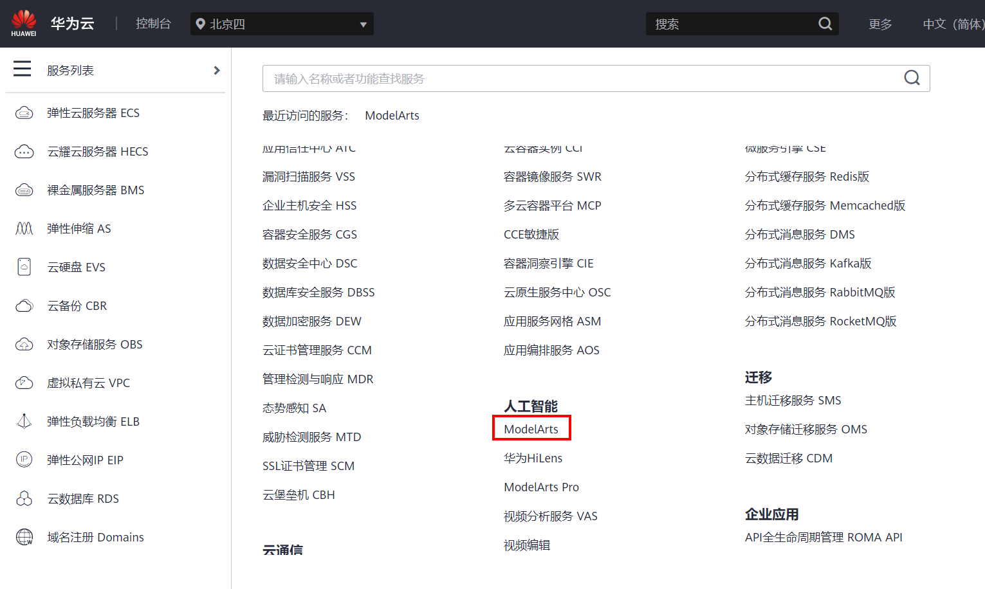Viewport: 985px width, 589px height.
Task: Open 应用服务网格 ASM
Action: tap(553, 321)
